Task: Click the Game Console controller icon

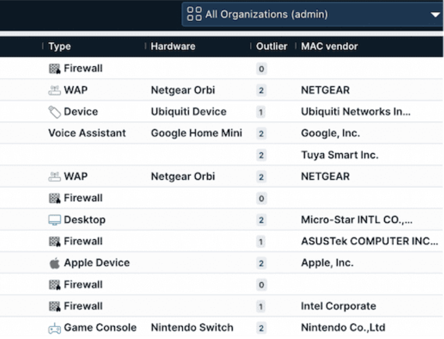Action: click(x=54, y=328)
